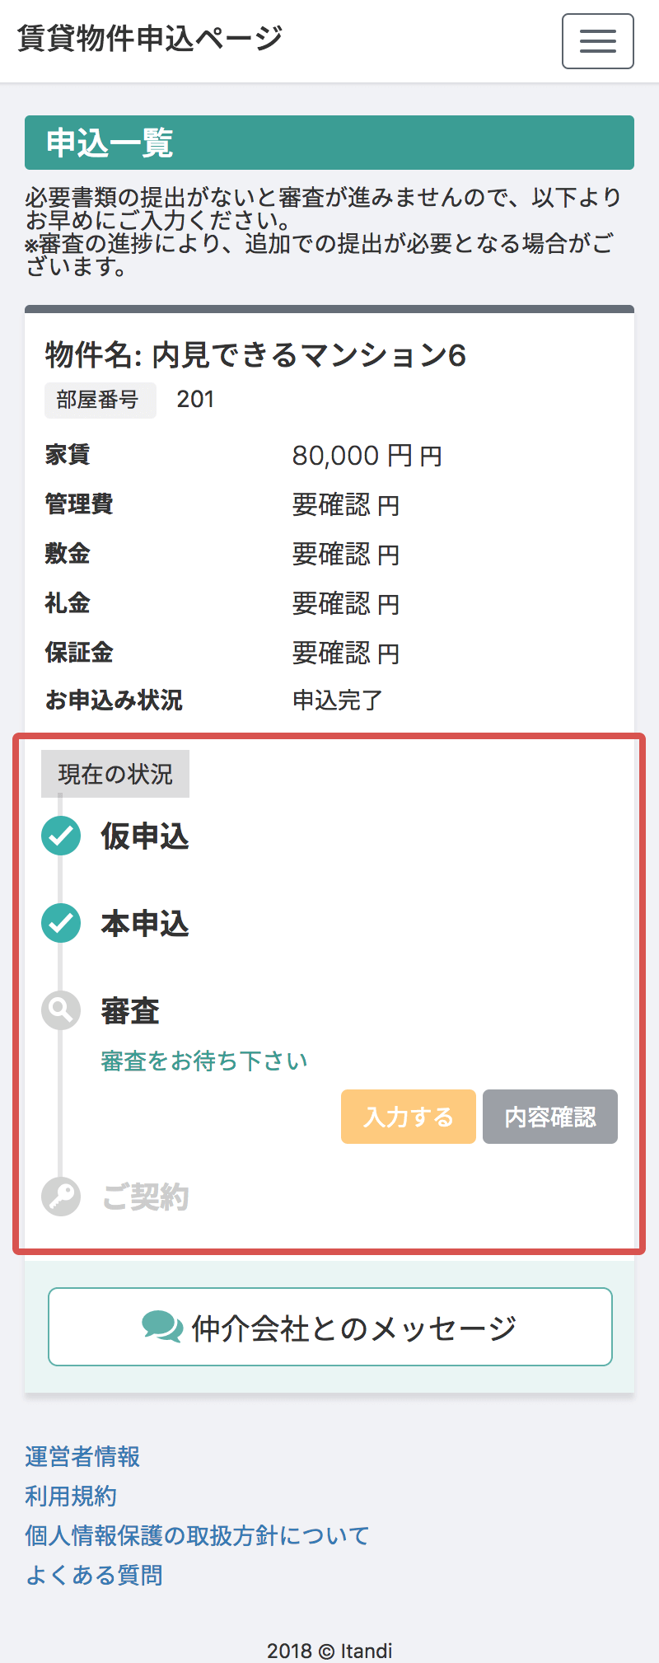Open 個人情報保護の取扱方針について link
Image resolution: width=659 pixels, height=1663 pixels.
(197, 1535)
